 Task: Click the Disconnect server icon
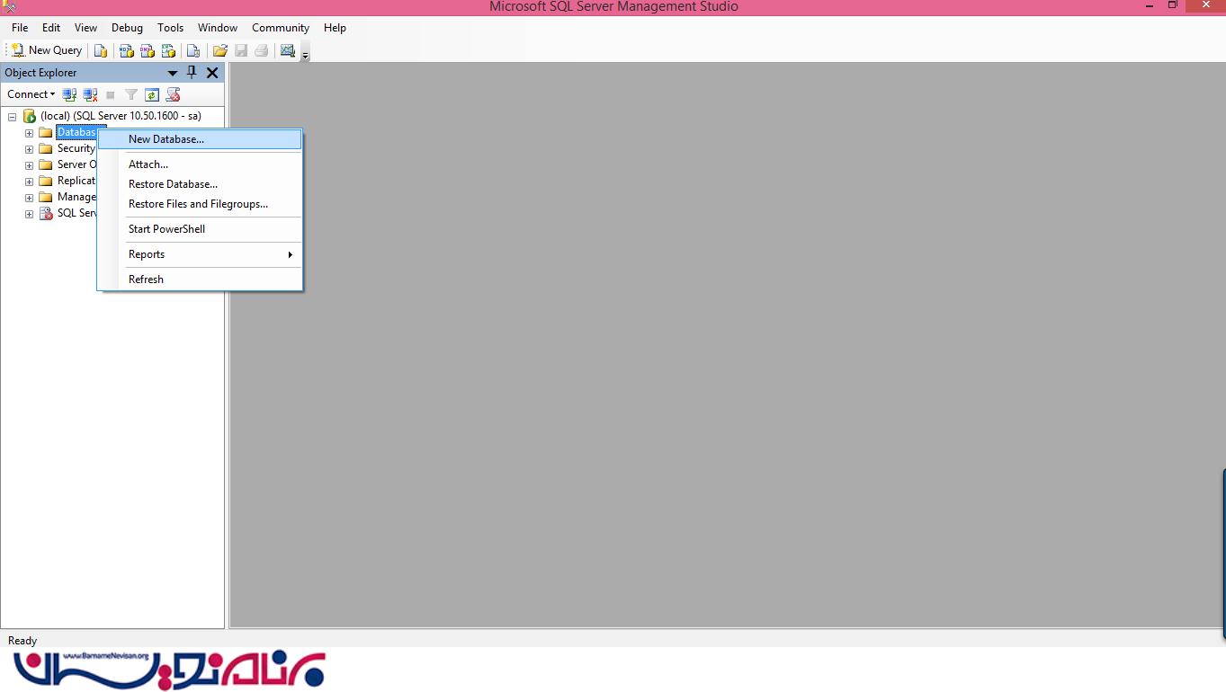pos(90,94)
